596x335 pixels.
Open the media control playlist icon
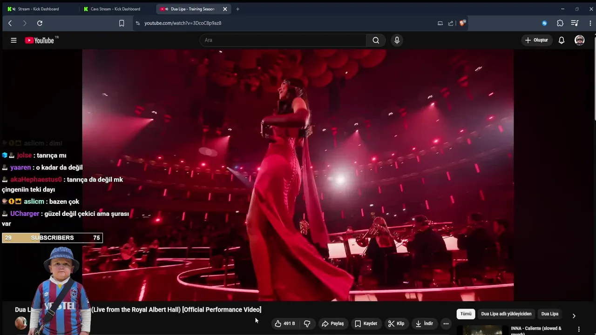[x=575, y=23]
